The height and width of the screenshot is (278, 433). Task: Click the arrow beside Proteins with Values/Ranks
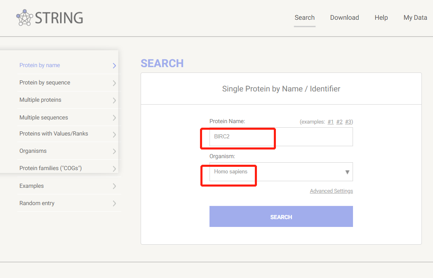[x=114, y=133]
